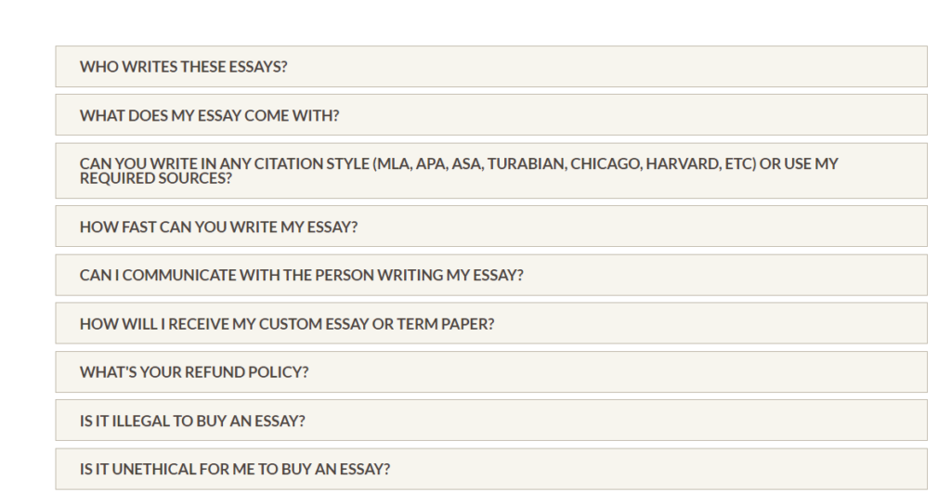
Task: Open 'Is it unethical for me to buy'
Action: click(491, 469)
